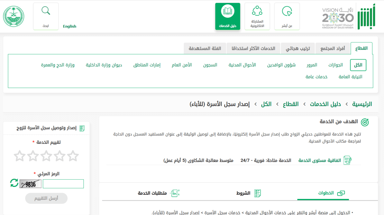Click the الخطوات steps tab icon
Screen dimensions: 384x215
click(341, 193)
